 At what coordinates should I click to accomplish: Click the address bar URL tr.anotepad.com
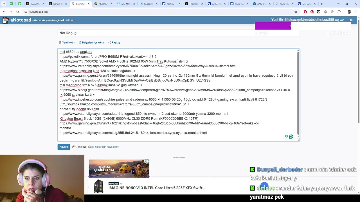tap(39, 12)
